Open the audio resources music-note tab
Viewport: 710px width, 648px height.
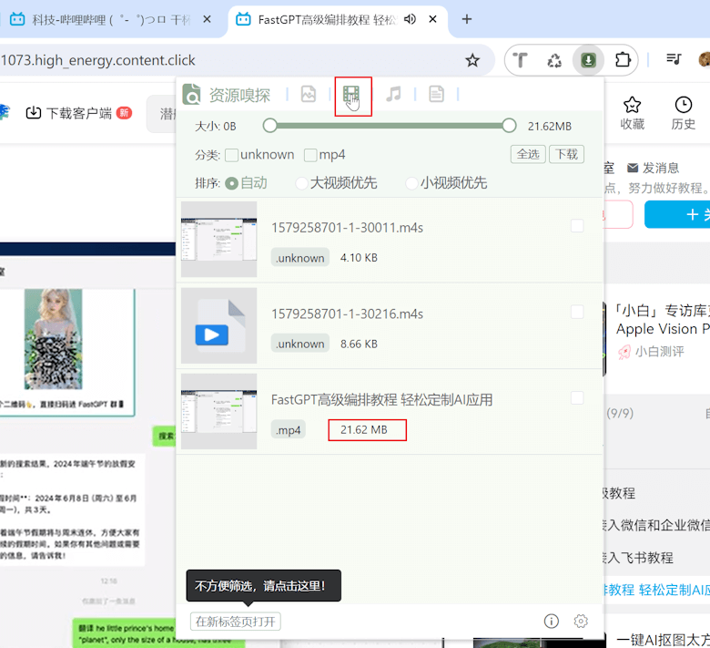[x=393, y=94]
